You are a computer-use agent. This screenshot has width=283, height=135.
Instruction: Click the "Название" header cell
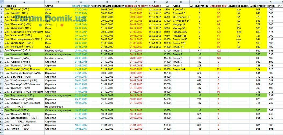[24, 6]
